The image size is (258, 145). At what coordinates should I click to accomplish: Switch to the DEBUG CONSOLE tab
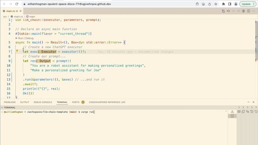[43, 102]
